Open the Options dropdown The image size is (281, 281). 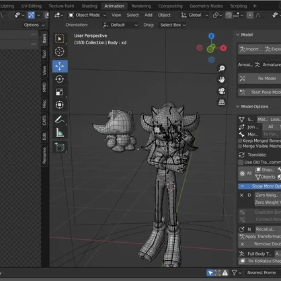tap(34, 25)
